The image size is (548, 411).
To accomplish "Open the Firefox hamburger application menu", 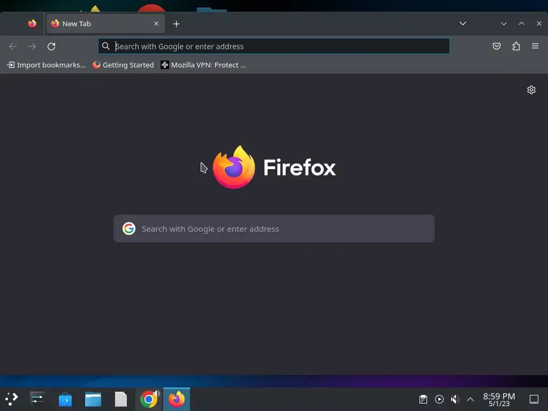I will click(535, 46).
